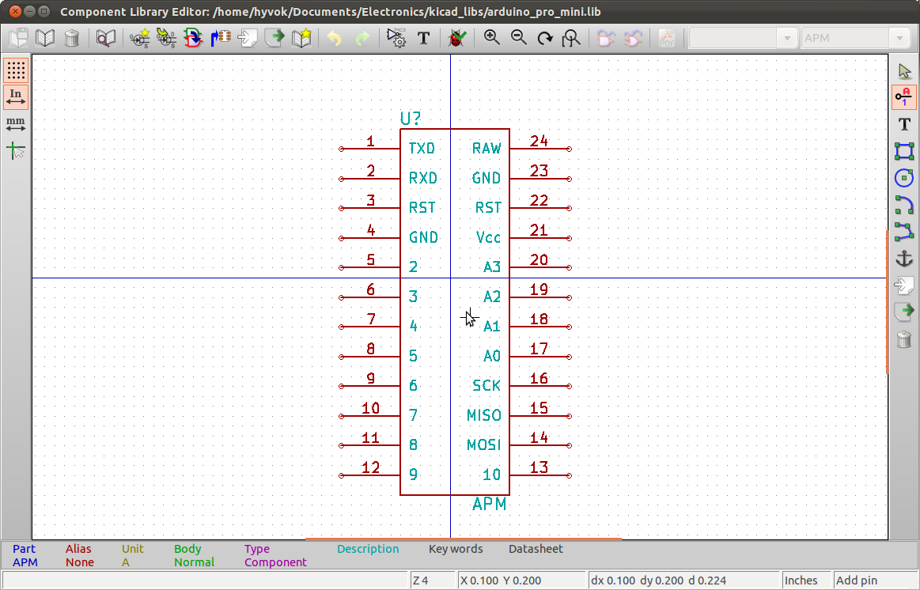Activate the Add arc tool

coord(904,206)
